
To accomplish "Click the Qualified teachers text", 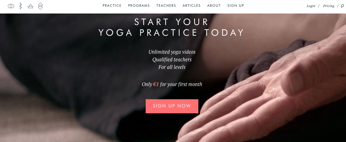I will click(172, 60).
